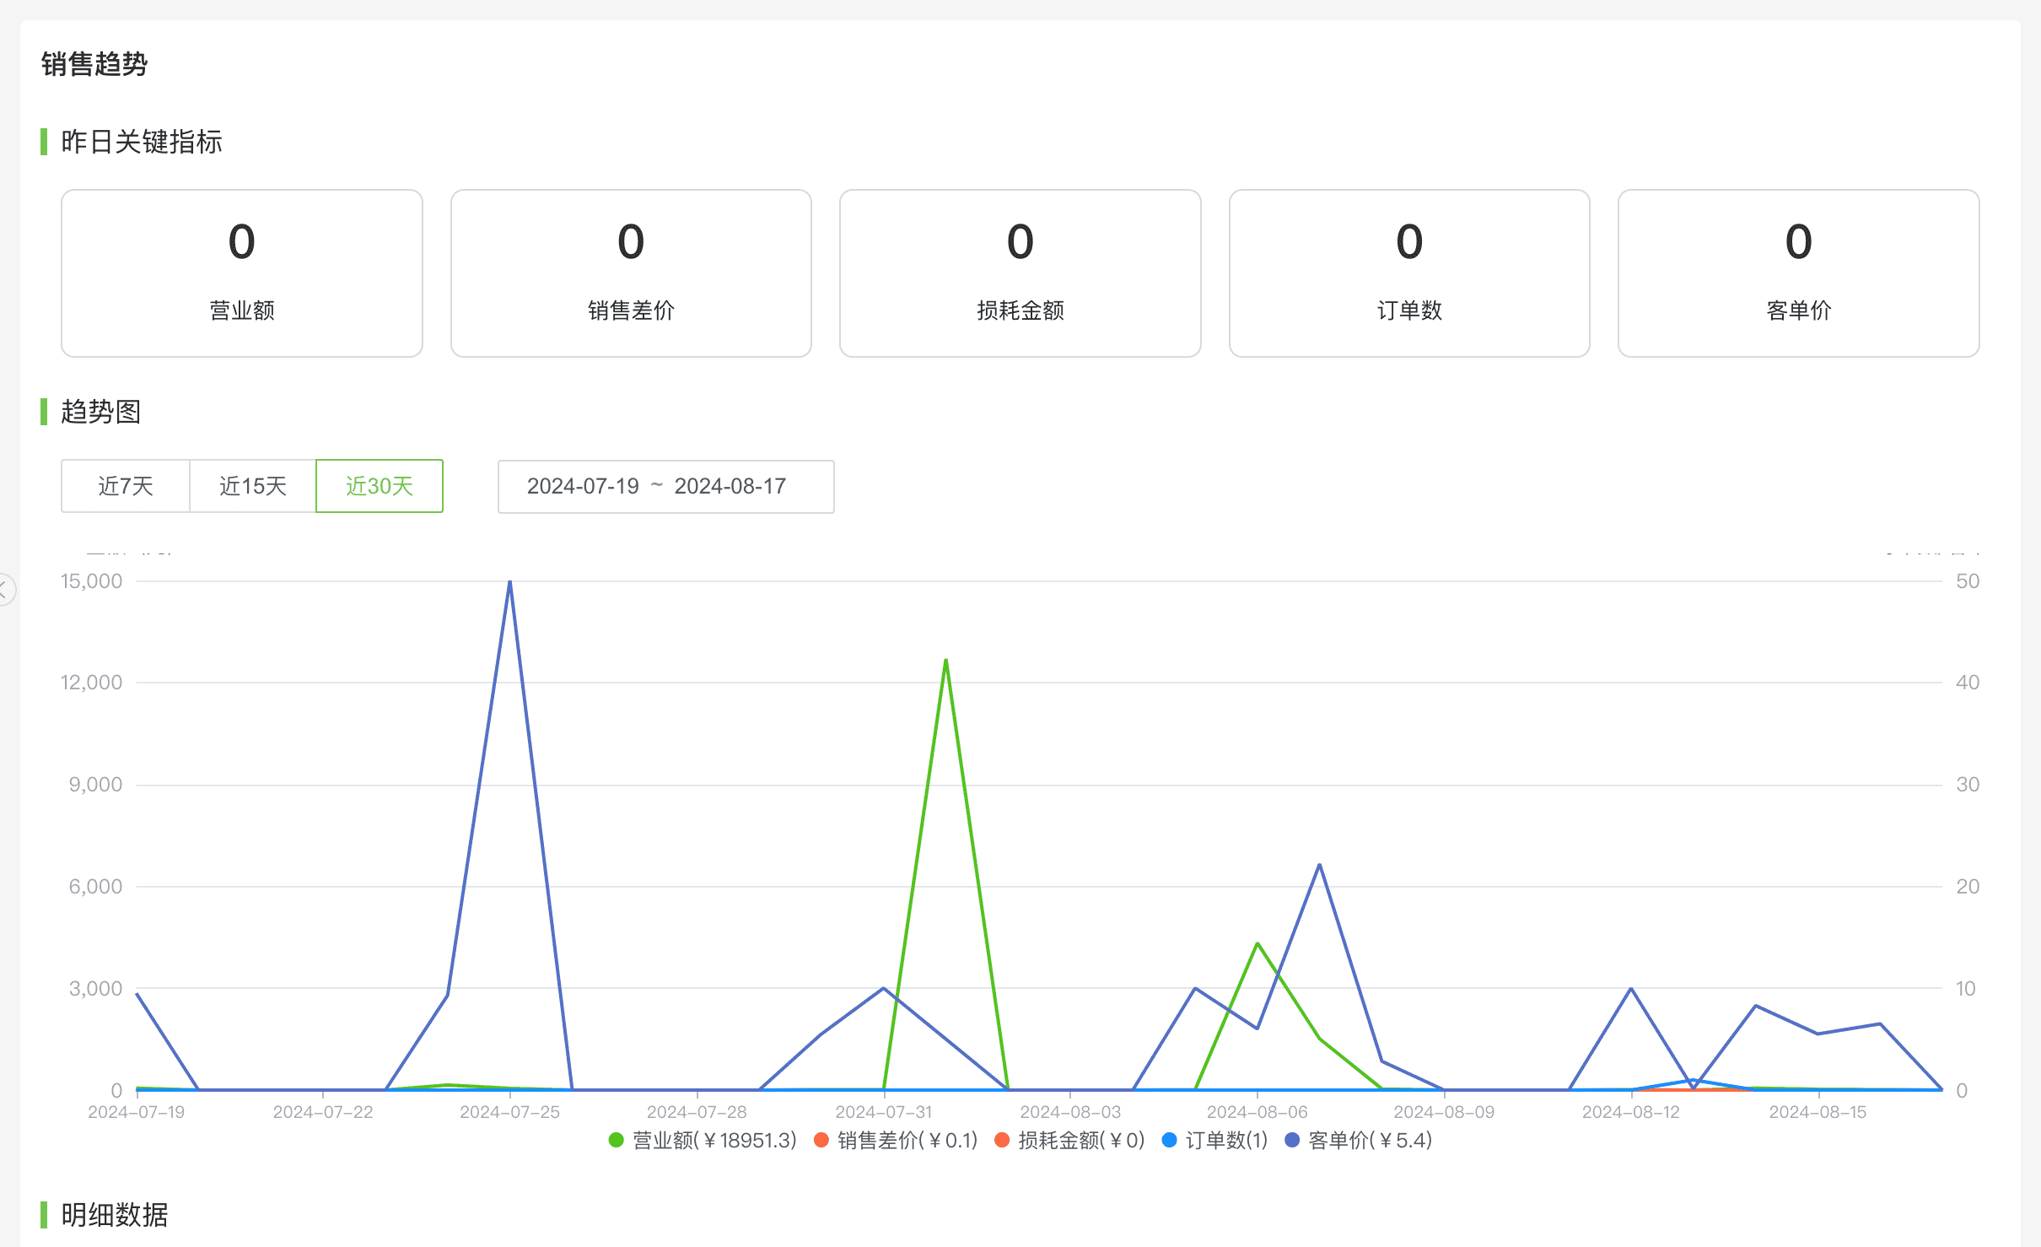Click the 销售差价 metric card
Image resolution: width=2041 pixels, height=1247 pixels.
(631, 273)
